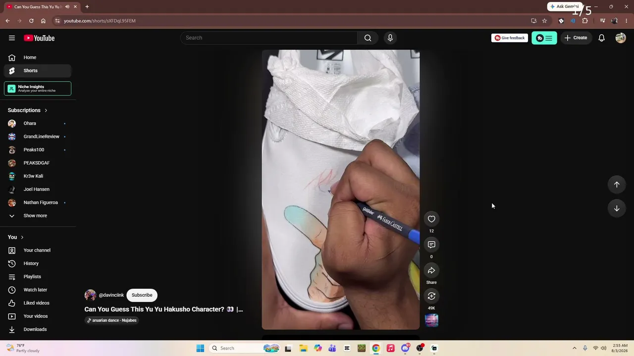Image resolution: width=634 pixels, height=356 pixels.
Task: Click the Ask Gemini button
Action: pos(564,6)
